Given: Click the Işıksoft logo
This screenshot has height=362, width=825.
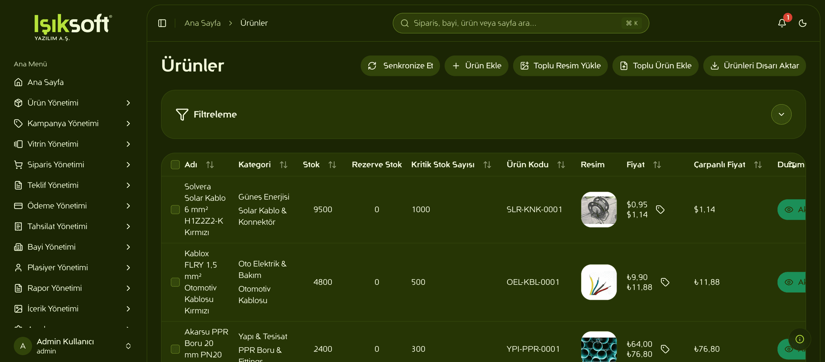Looking at the screenshot, I should (73, 27).
